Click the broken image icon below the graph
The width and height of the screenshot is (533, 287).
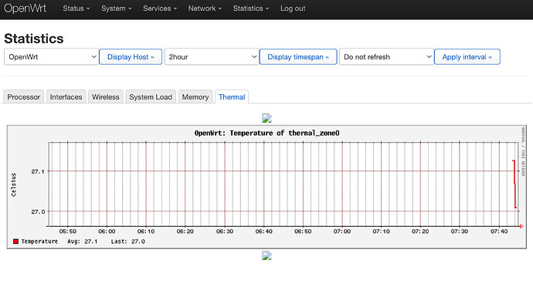pyautogui.click(x=266, y=255)
